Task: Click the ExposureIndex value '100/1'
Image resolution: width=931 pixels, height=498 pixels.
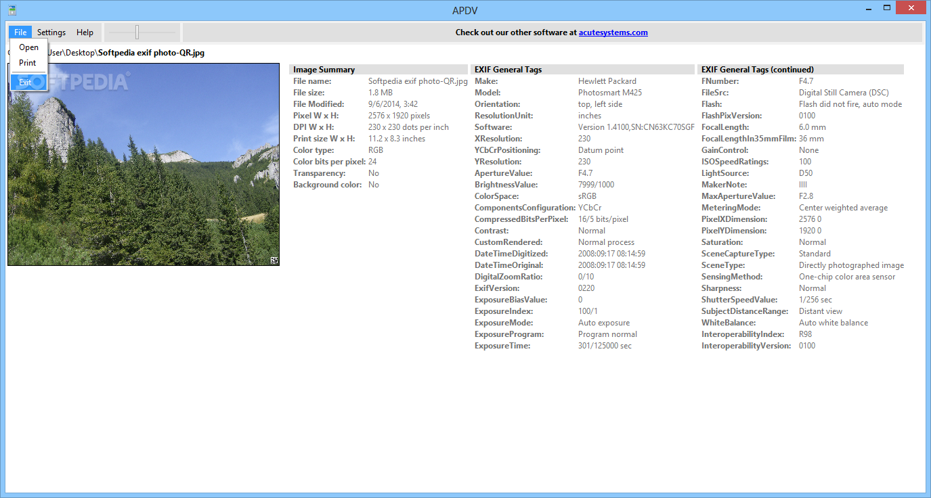Action: [588, 311]
